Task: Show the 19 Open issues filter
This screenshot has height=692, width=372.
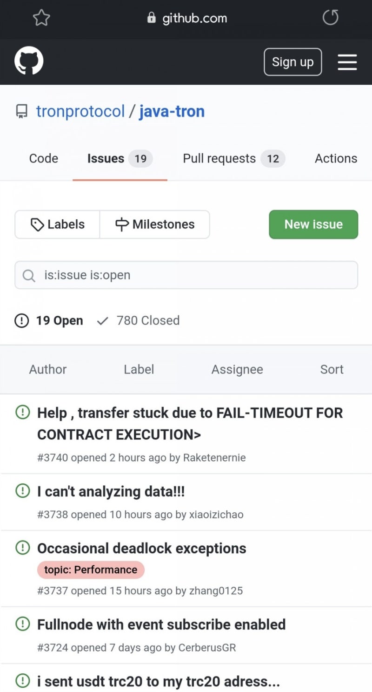Action: point(49,320)
